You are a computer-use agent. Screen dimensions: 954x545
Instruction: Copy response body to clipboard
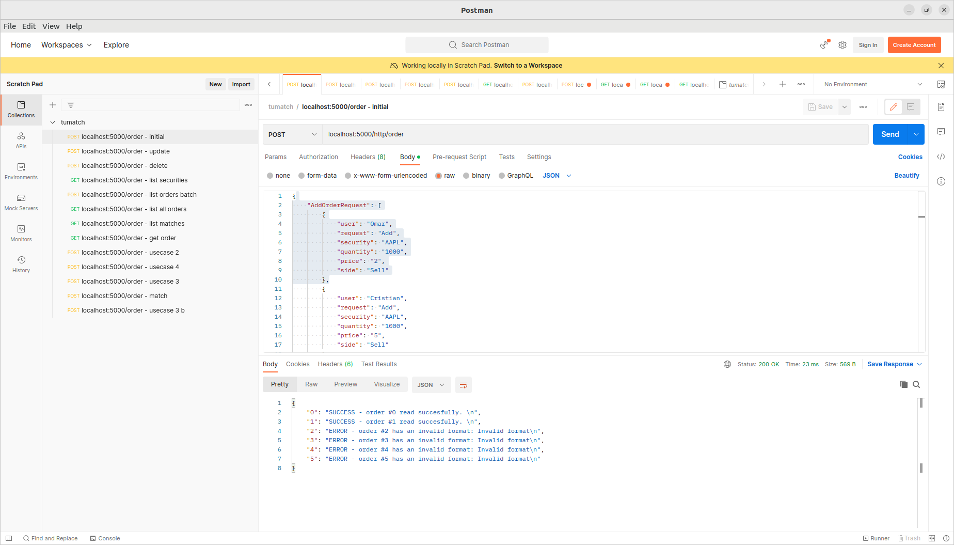[x=904, y=384]
